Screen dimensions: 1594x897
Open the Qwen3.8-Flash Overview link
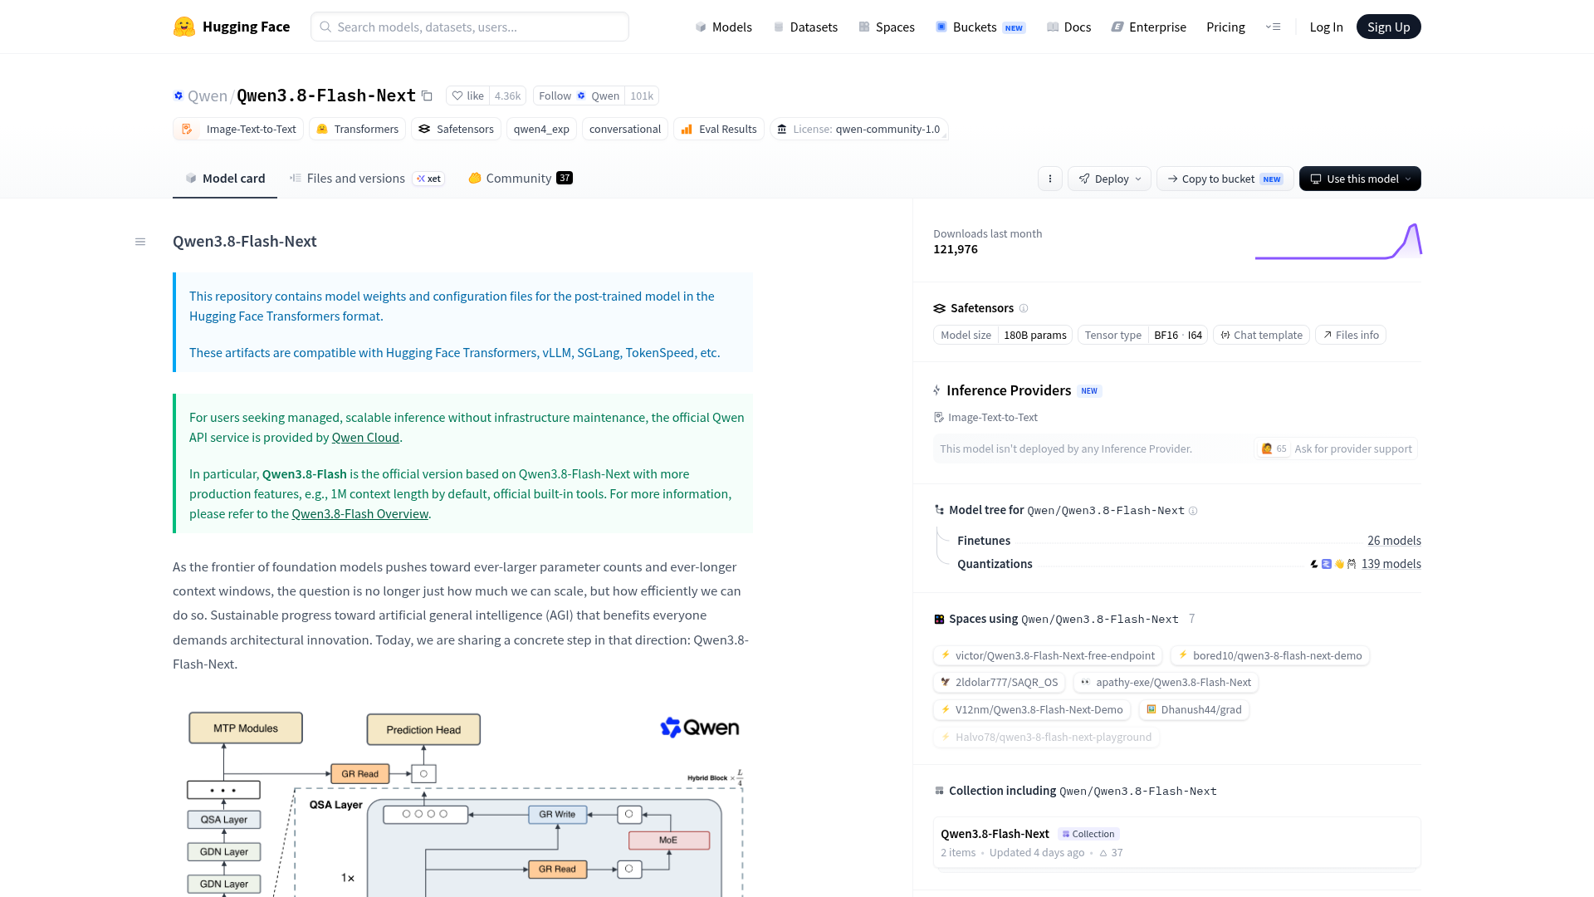point(359,514)
